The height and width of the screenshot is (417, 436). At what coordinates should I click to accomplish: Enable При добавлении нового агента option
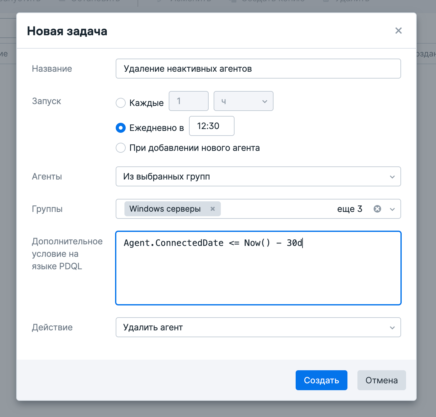coord(121,148)
